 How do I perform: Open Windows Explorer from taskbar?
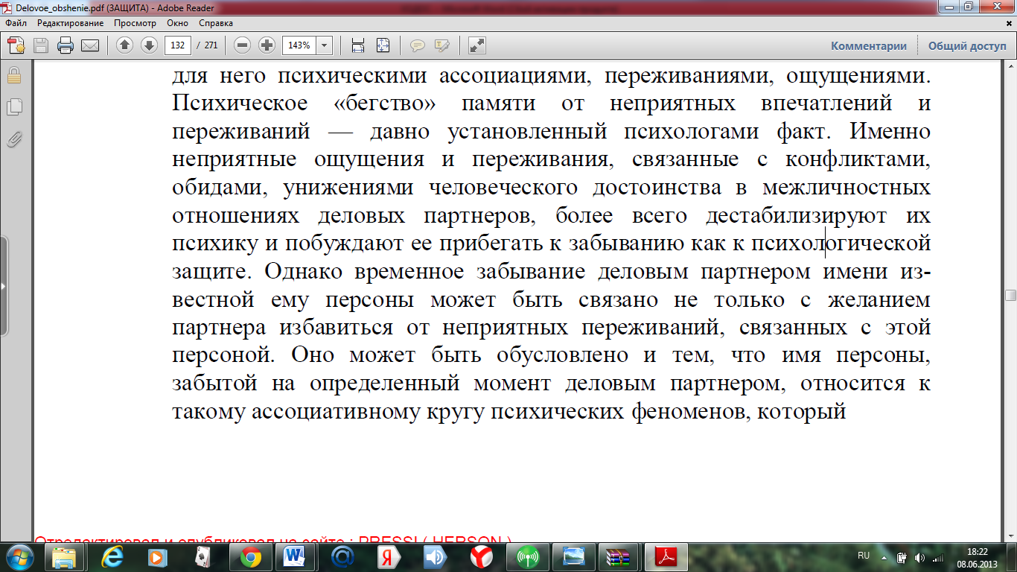[x=66, y=556]
